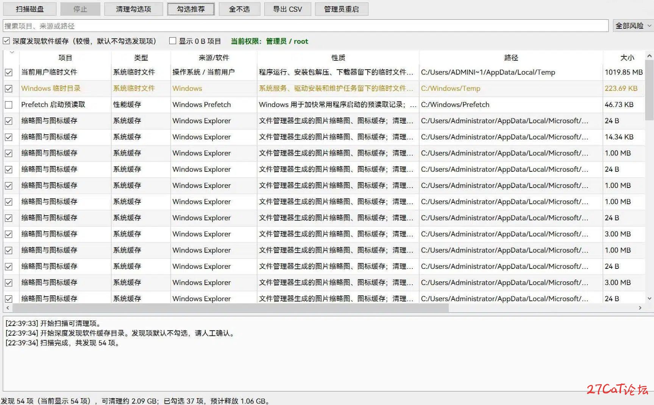Select recommended items with 勾选推荐
The height and width of the screenshot is (405, 654).
click(x=191, y=9)
